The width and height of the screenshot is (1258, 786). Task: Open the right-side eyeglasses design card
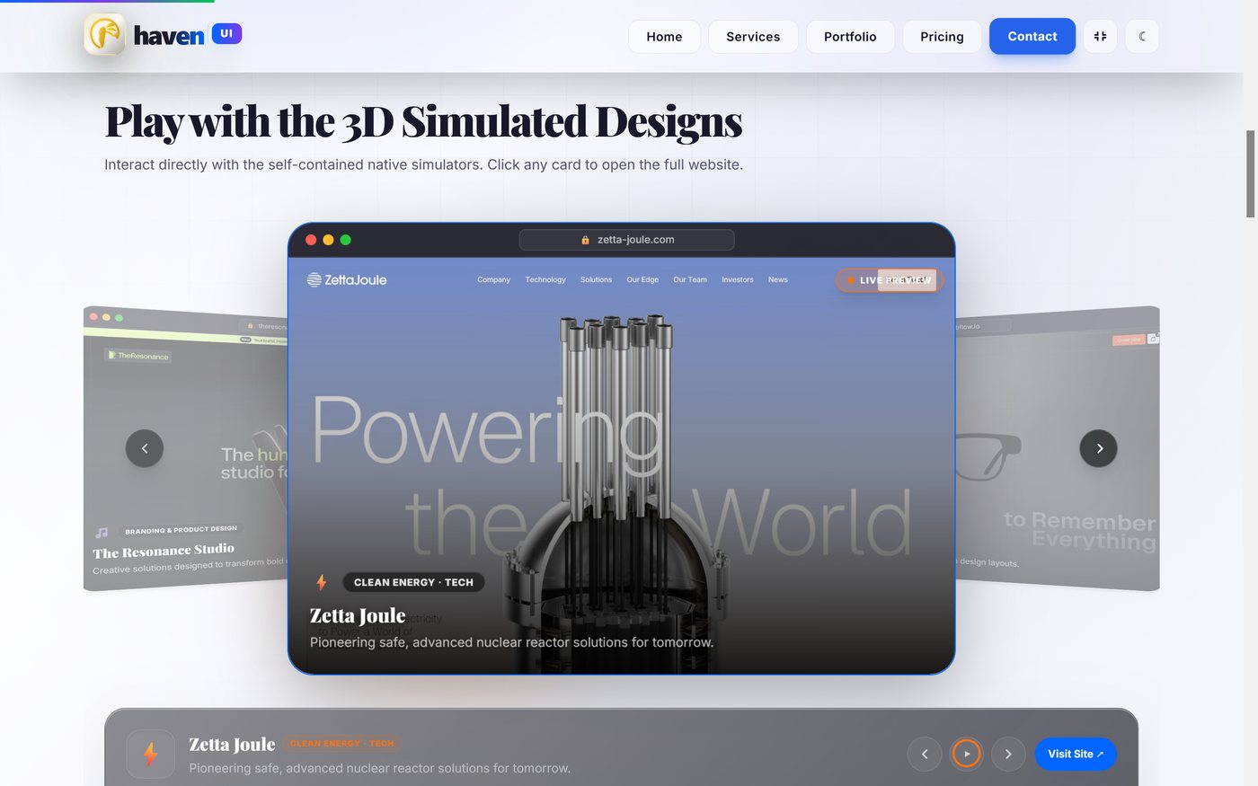pyautogui.click(x=1058, y=449)
